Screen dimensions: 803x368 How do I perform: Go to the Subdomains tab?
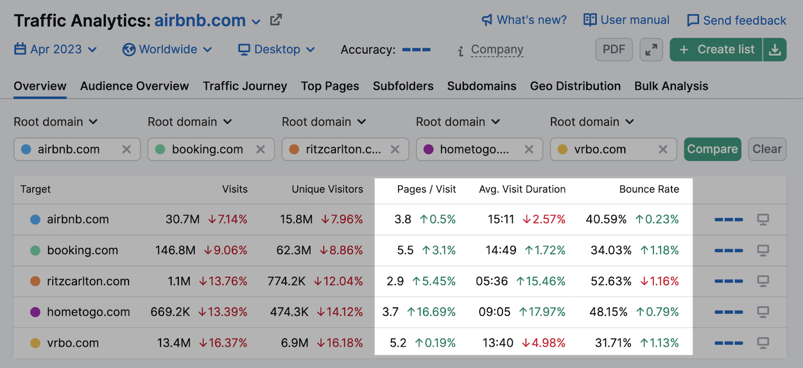[482, 86]
